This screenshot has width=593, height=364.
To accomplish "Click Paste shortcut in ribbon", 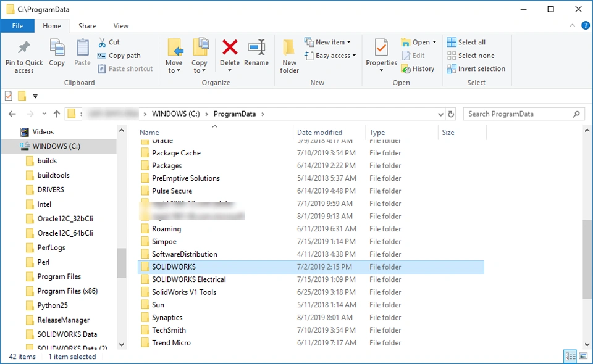I will [x=125, y=68].
